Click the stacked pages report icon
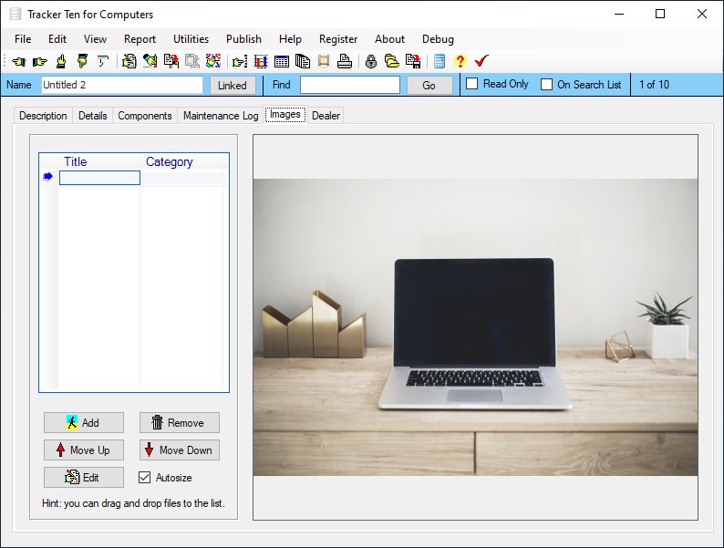Image resolution: width=724 pixels, height=548 pixels. [303, 61]
